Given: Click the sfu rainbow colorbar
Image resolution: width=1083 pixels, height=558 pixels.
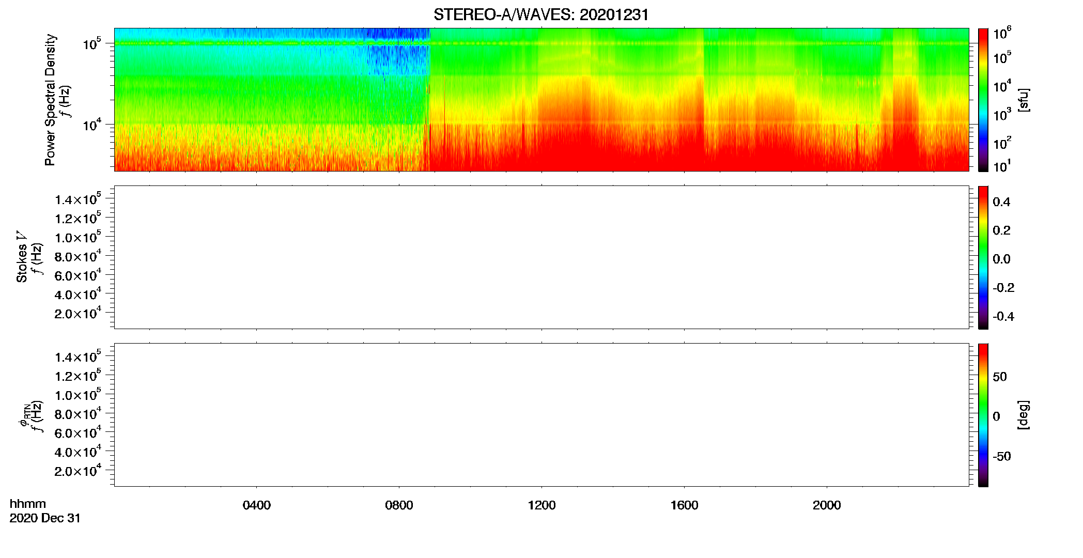Looking at the screenshot, I should pyautogui.click(x=983, y=100).
